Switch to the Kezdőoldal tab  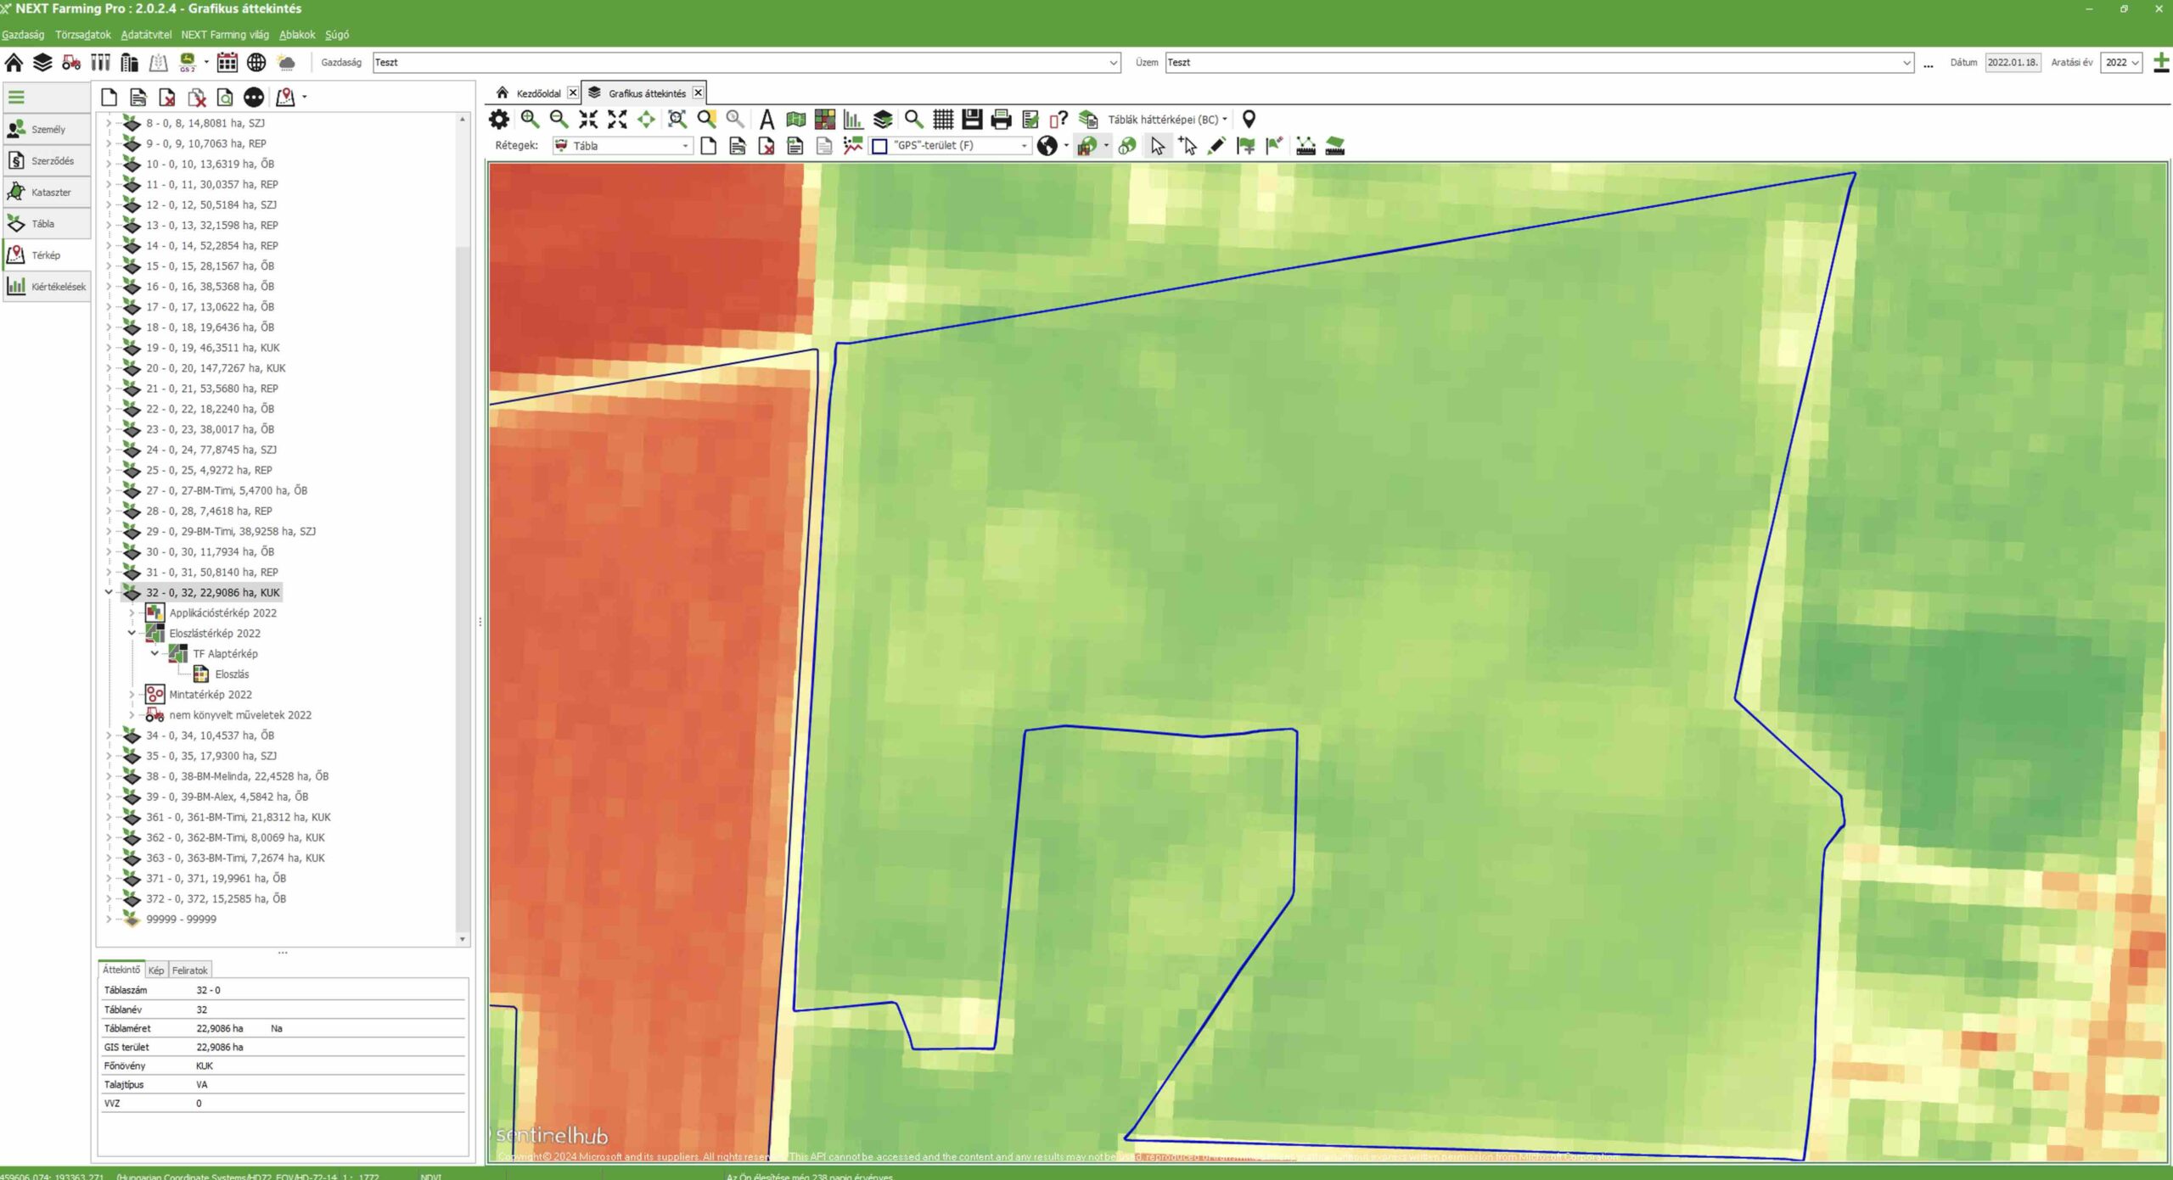[x=538, y=93]
